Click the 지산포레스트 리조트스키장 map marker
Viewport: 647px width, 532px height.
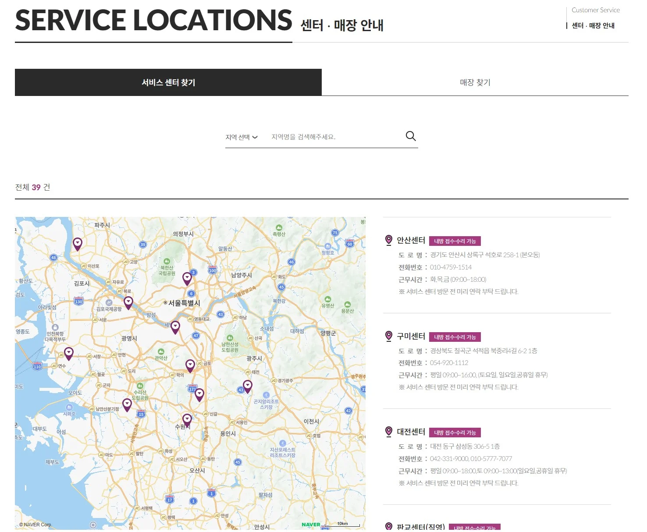(x=282, y=443)
